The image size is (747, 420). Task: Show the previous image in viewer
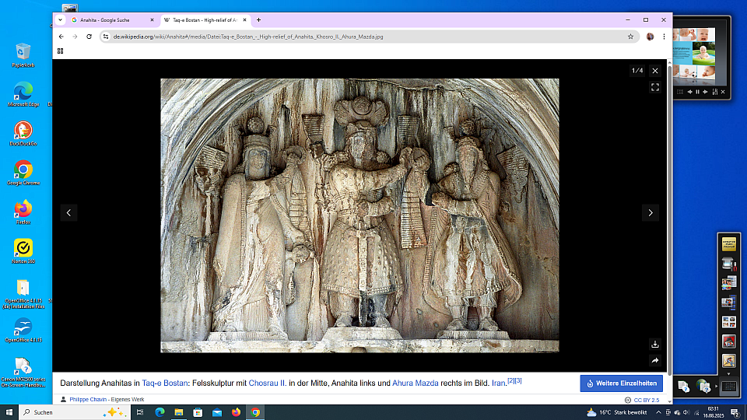click(x=68, y=213)
